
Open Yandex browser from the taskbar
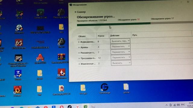[x=78, y=107]
